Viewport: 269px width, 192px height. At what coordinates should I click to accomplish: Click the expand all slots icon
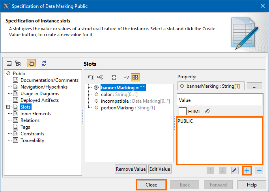(x=91, y=78)
